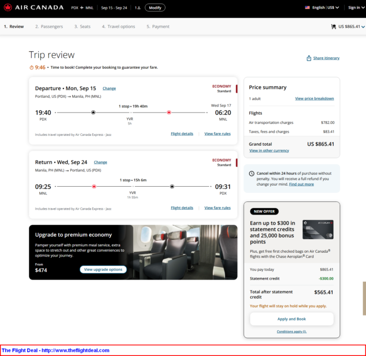
Task: Click the US flag language icon
Action: (307, 8)
